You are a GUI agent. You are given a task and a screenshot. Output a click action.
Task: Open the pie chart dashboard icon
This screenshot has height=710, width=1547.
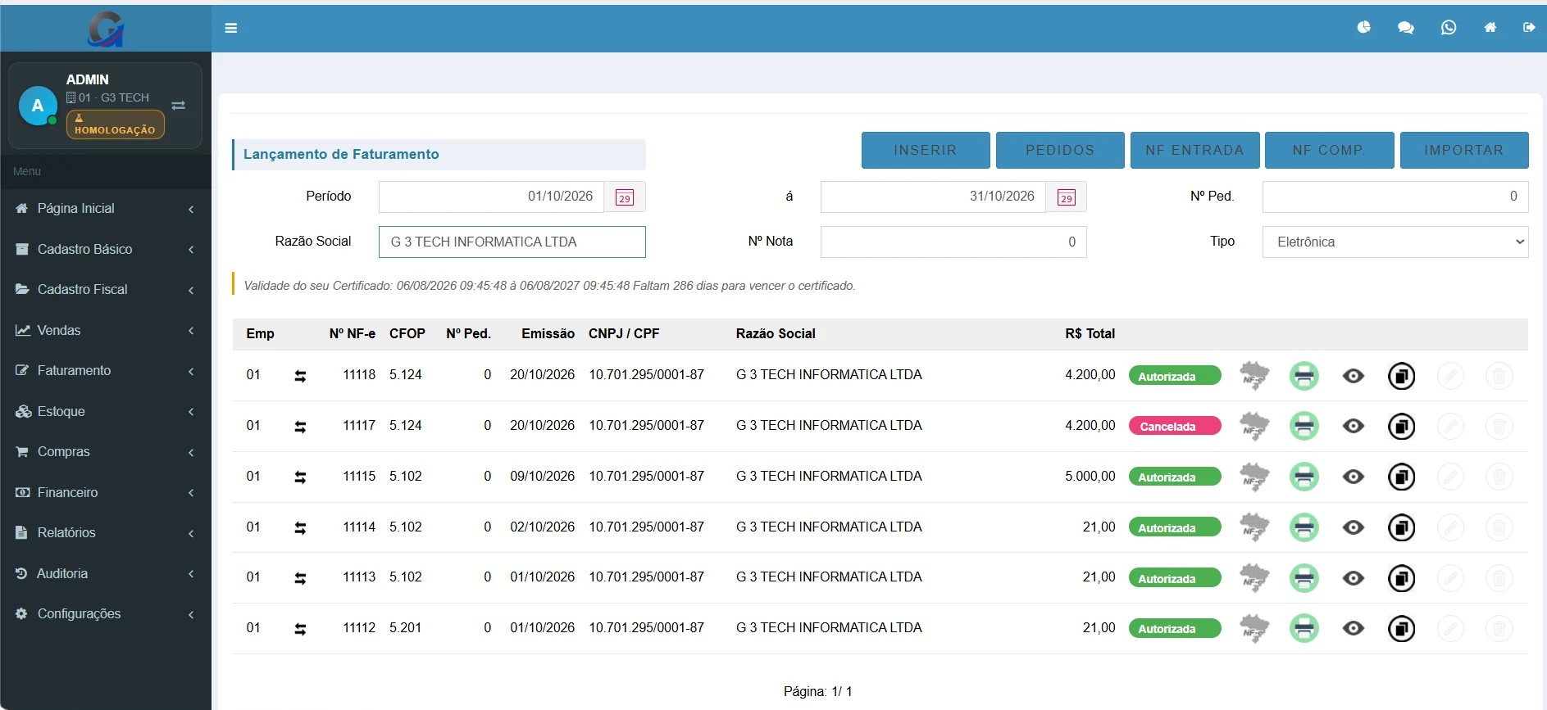pos(1363,27)
